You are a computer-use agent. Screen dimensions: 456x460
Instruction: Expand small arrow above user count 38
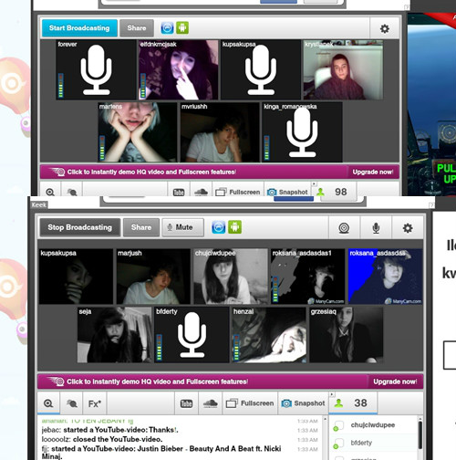(x=332, y=394)
